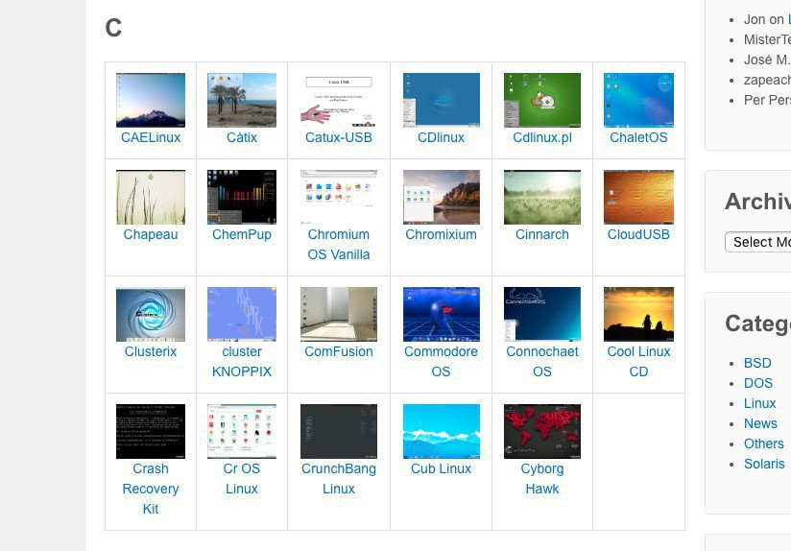791x551 pixels.
Task: Follow the Cyborg Hawk text link
Action: pos(542,478)
